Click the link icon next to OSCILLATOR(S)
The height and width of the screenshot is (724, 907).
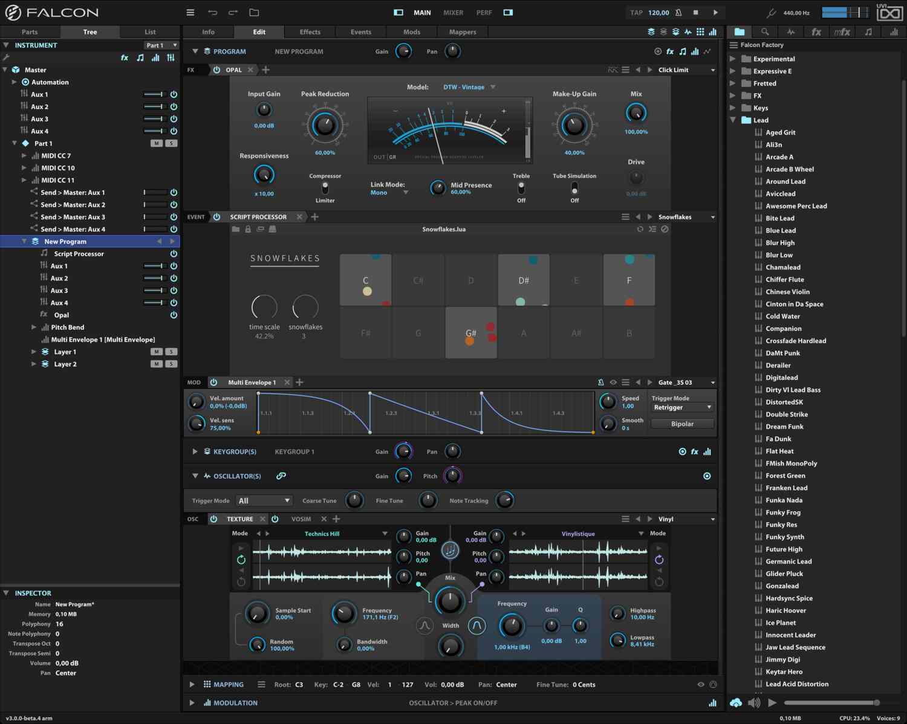[x=281, y=476]
